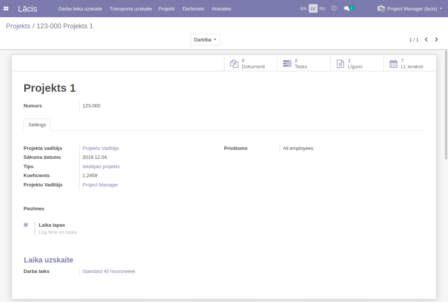Open the chat messages icon

347,9
